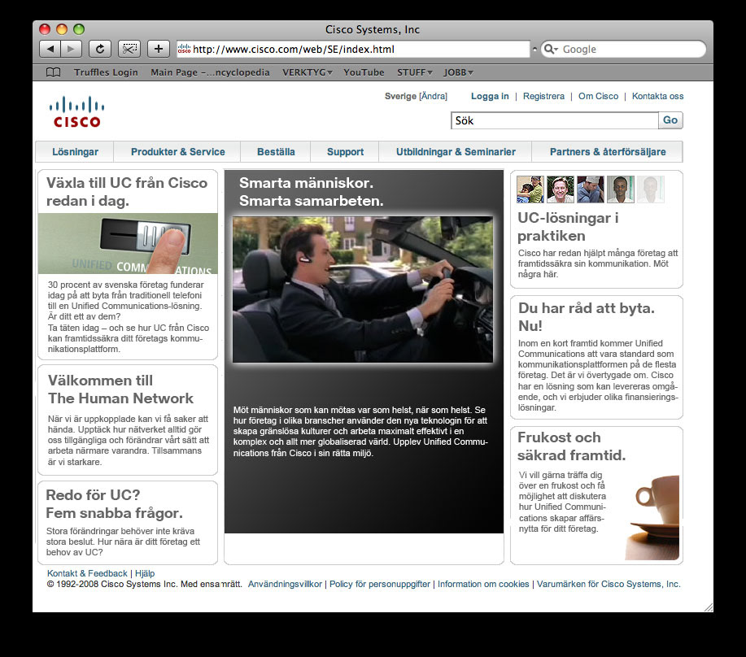Open the Web Clip scissors button

(129, 49)
